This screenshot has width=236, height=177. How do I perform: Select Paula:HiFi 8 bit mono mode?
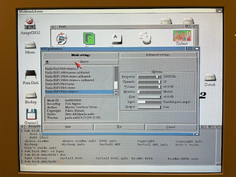click(x=79, y=84)
